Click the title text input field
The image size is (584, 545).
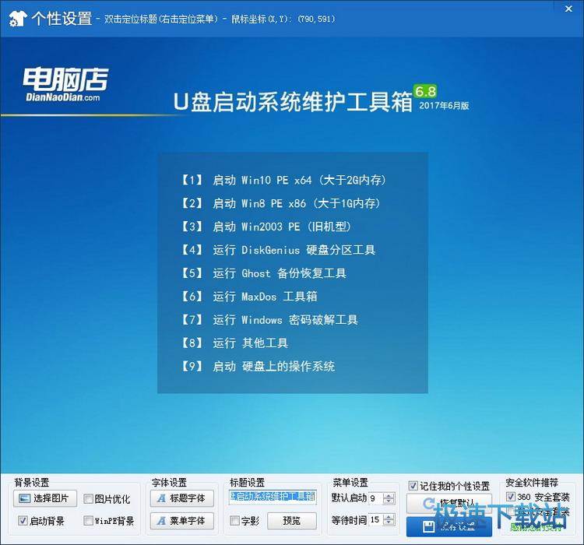272,497
